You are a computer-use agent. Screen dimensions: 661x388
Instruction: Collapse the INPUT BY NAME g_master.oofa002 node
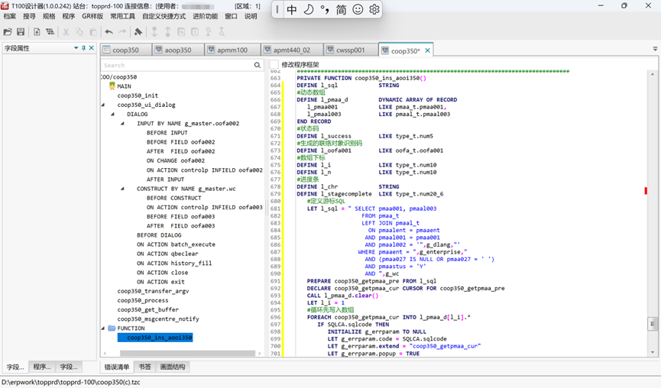123,124
